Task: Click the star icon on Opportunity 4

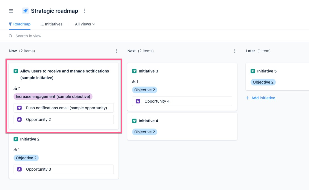Action: [138, 101]
